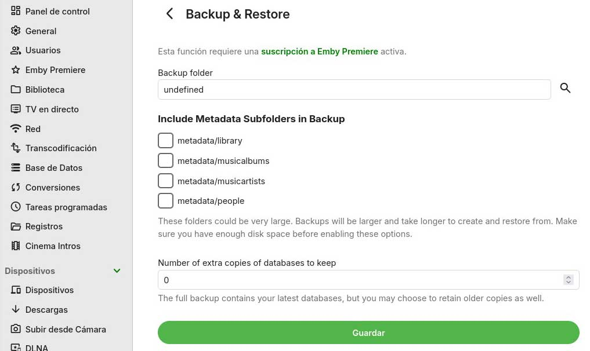Click the Base de Datos icon

16,168
